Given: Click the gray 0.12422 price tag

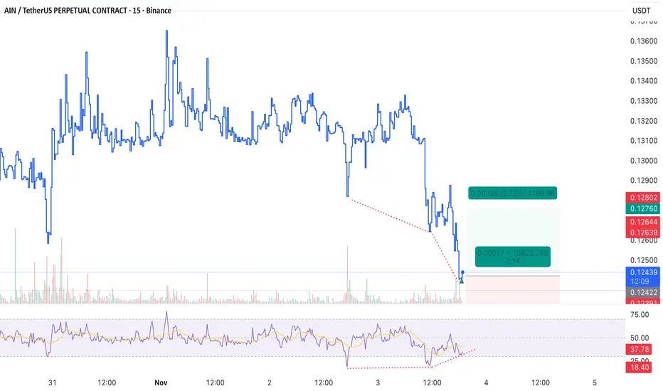Looking at the screenshot, I should [642, 292].
